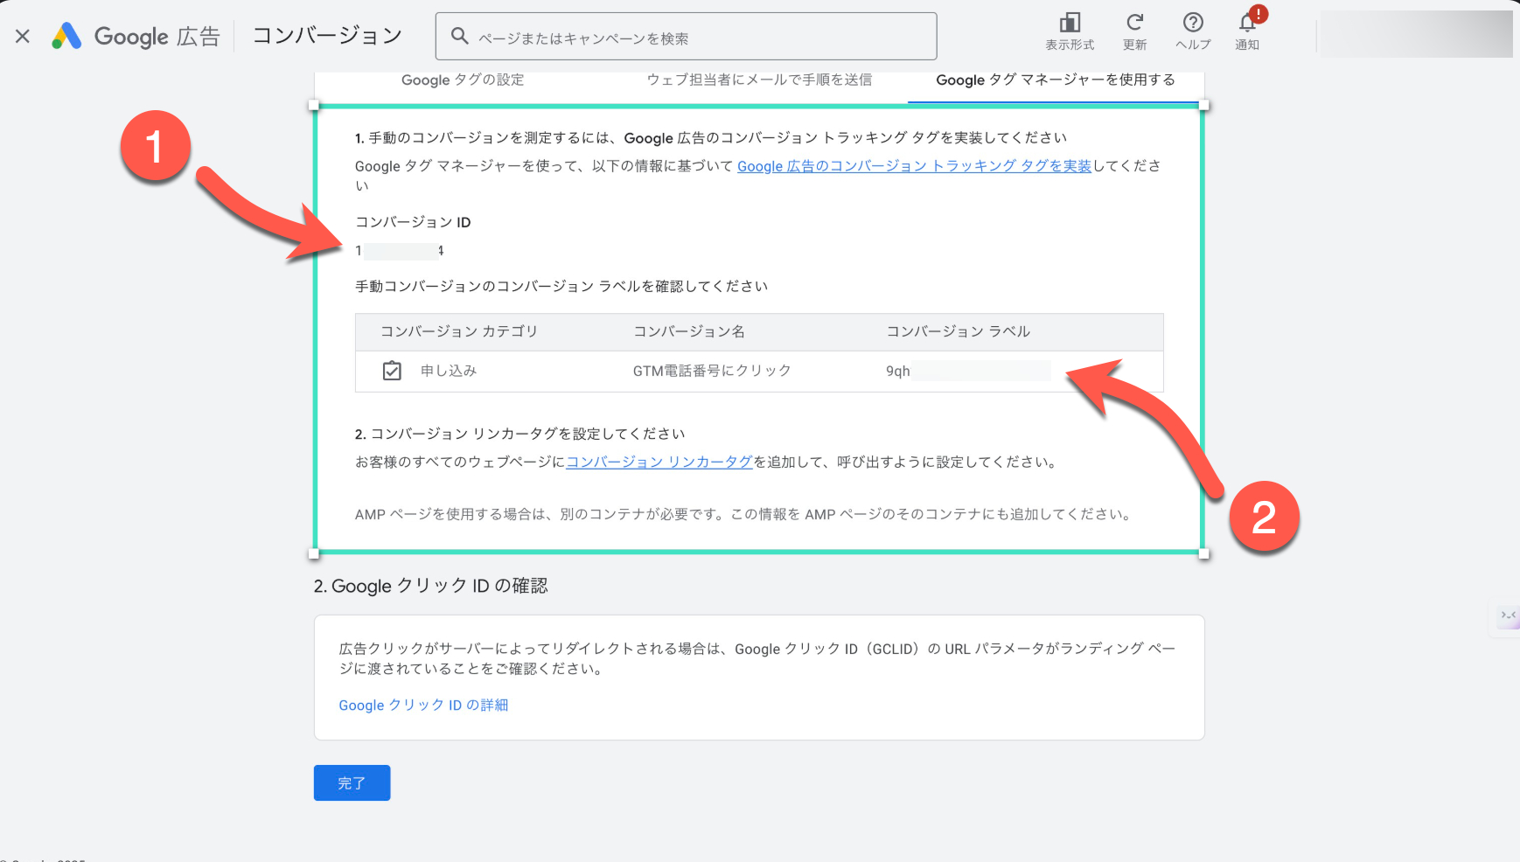Select the ウェブ担当者にメールで手順を送信 tab
The image size is (1520, 862).
[759, 80]
